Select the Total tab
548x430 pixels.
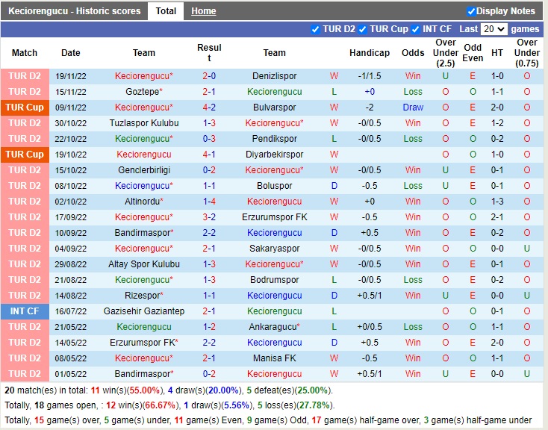(x=166, y=11)
